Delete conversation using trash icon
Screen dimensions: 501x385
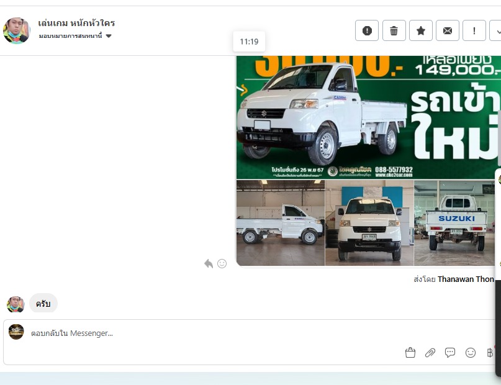394,30
